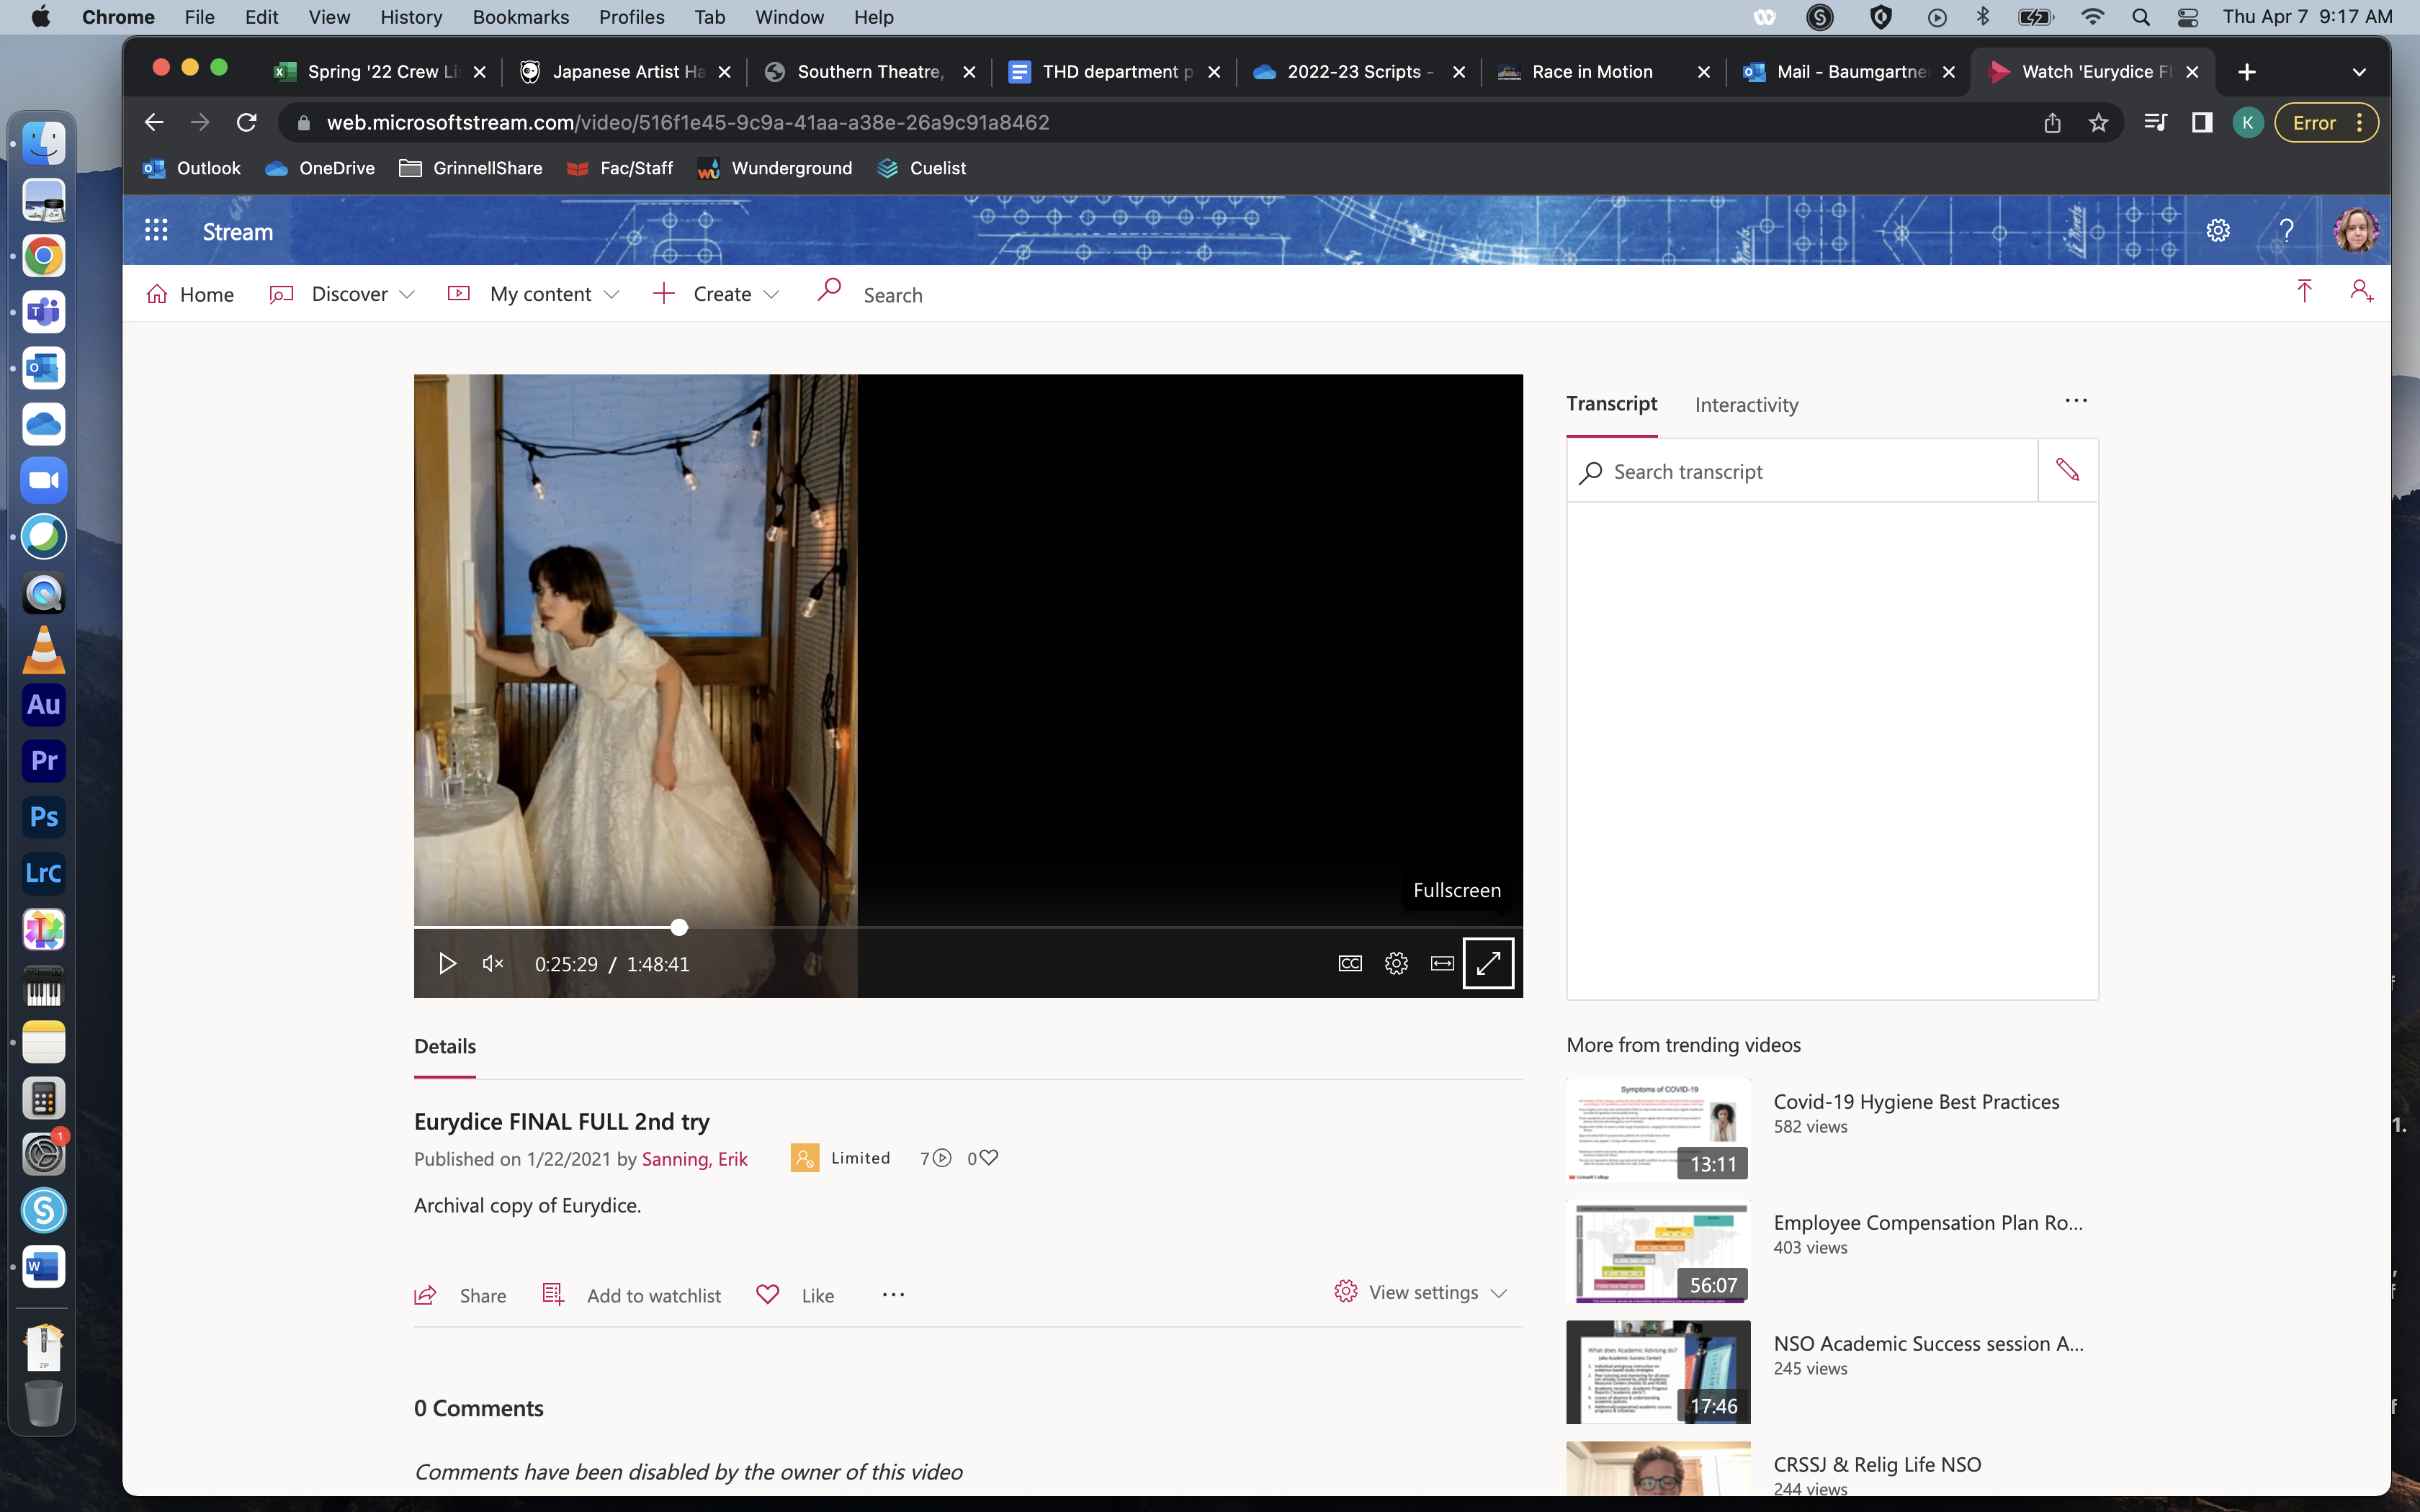The height and width of the screenshot is (1512, 2420).
Task: Open the Stream help question mark
Action: (x=2286, y=231)
